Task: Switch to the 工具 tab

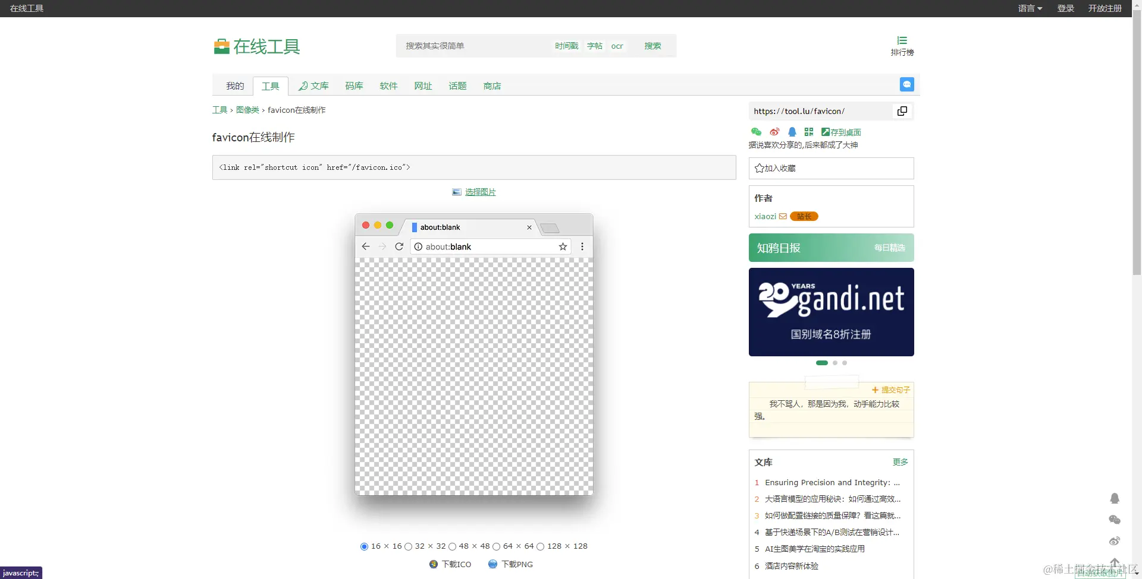Action: pos(270,86)
